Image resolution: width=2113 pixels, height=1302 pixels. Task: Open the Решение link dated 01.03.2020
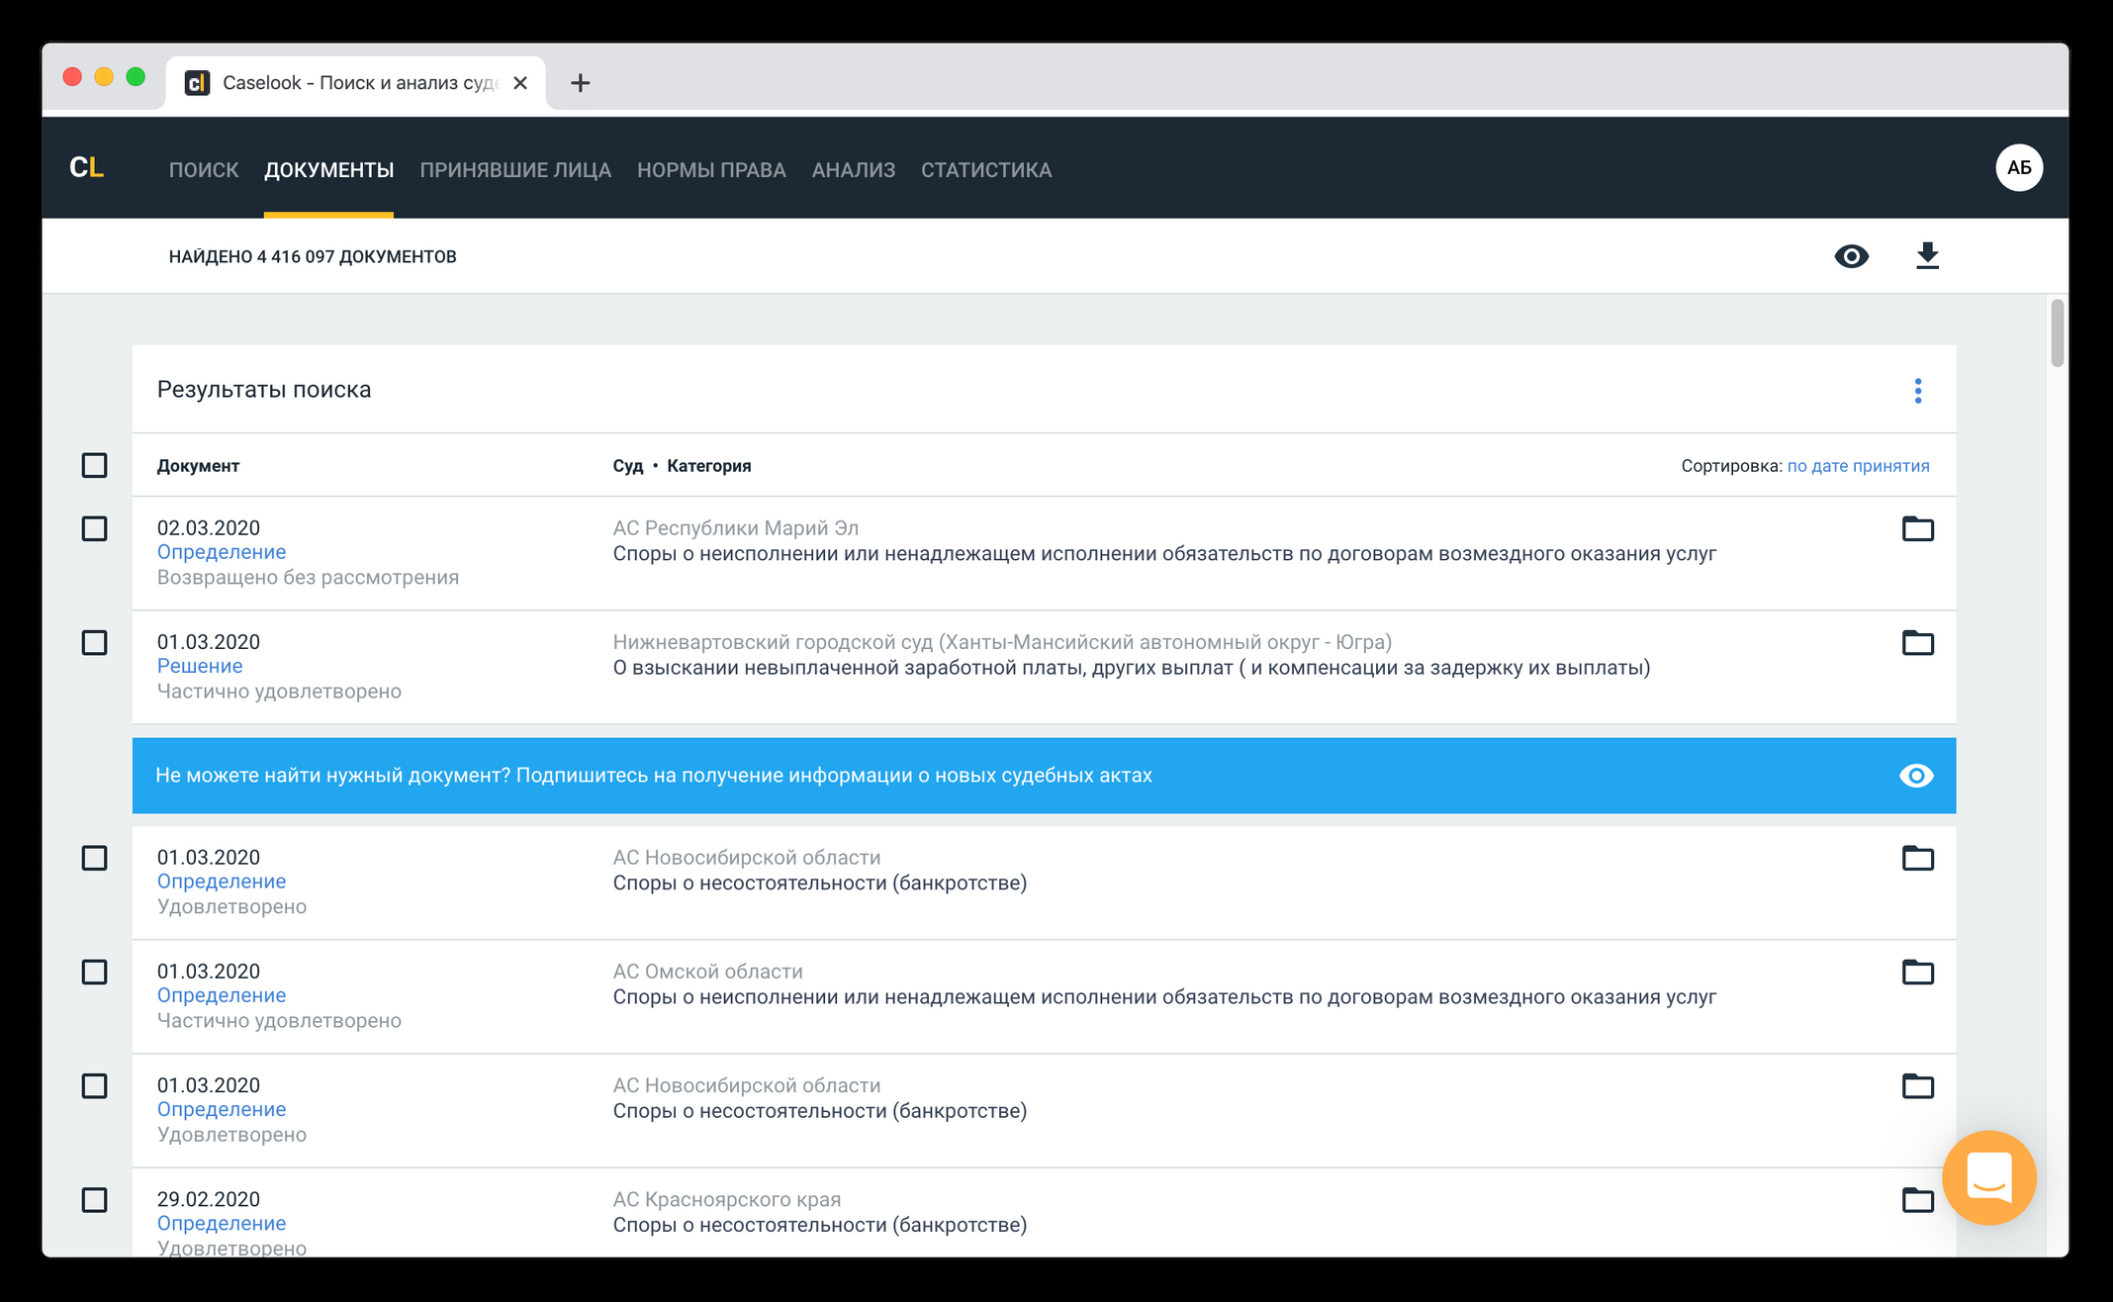click(200, 666)
